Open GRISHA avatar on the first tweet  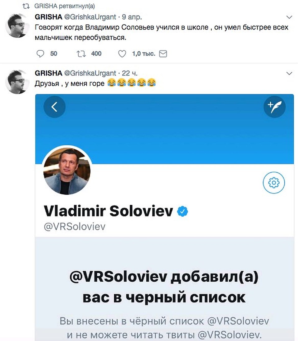pos(18,25)
